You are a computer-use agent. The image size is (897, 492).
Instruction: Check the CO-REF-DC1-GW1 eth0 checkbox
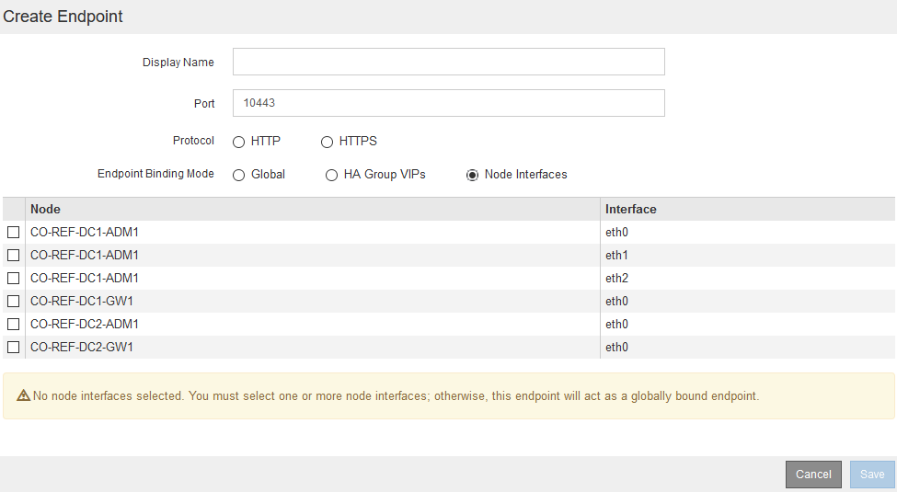pyautogui.click(x=14, y=302)
